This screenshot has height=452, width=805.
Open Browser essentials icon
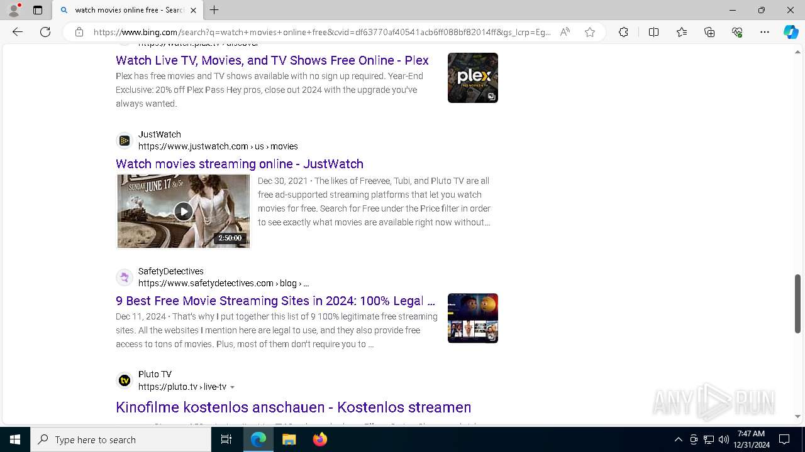pyautogui.click(x=737, y=32)
